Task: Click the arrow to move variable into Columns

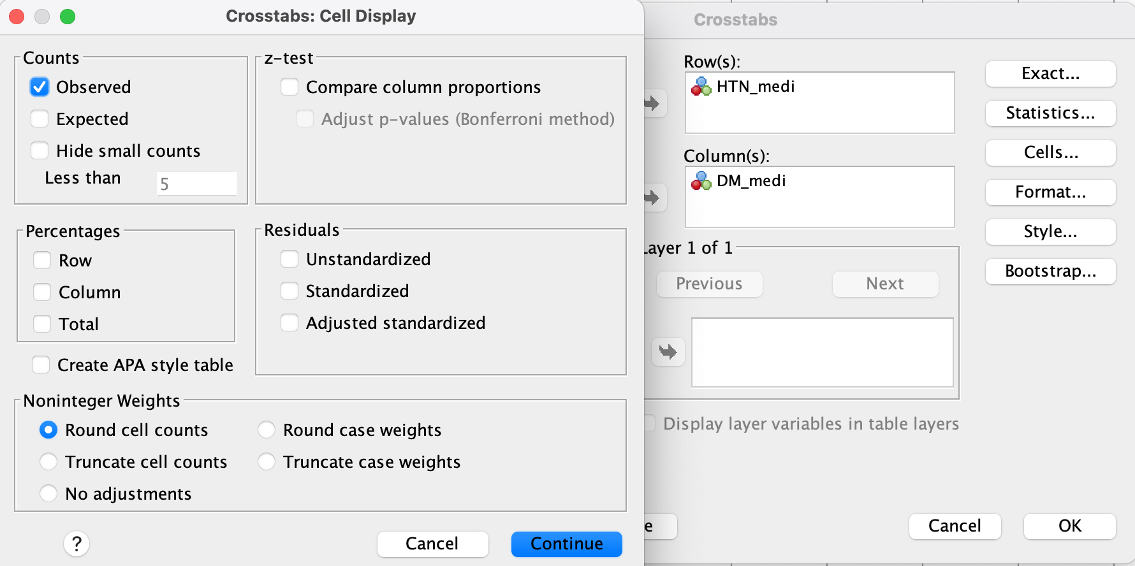Action: pos(652,198)
